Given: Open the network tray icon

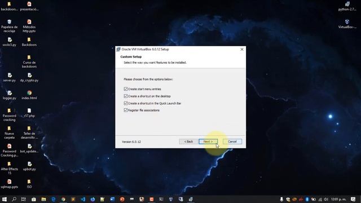Looking at the screenshot, I should pos(320,199).
